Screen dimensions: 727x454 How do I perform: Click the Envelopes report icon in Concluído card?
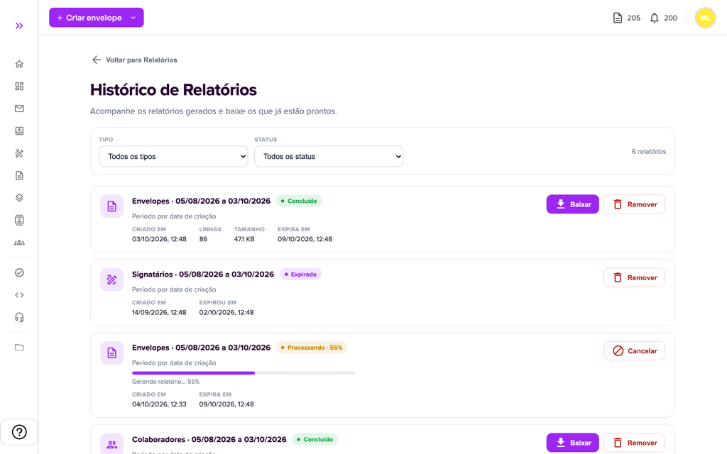tap(111, 206)
